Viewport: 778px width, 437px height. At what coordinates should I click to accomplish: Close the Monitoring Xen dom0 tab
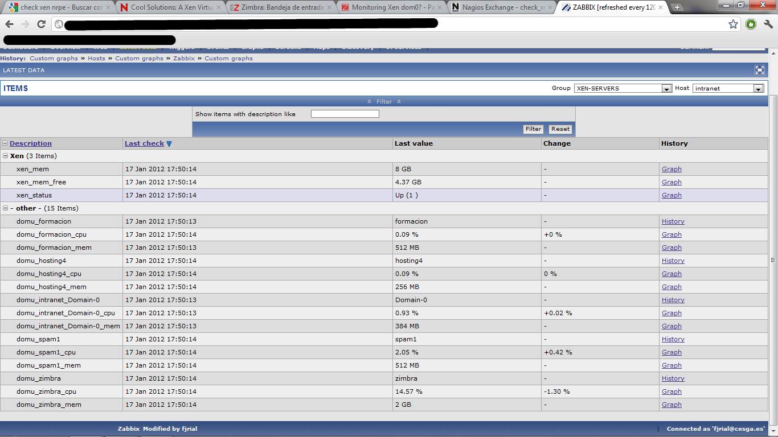tap(439, 7)
